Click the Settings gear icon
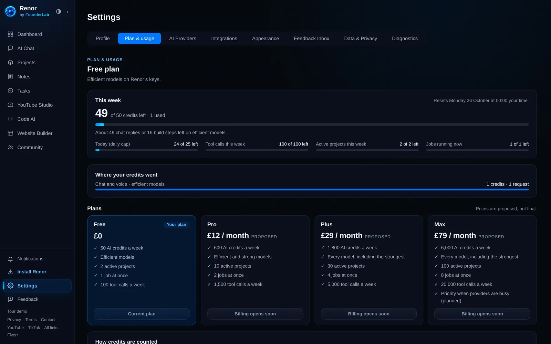 10,286
